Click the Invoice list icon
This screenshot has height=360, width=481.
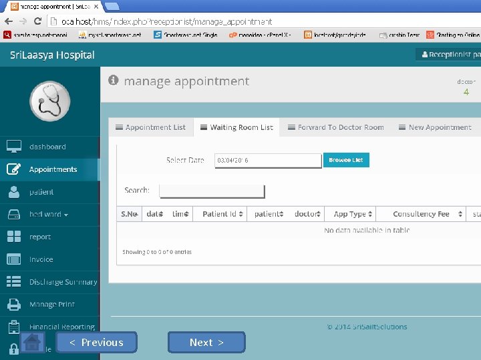click(14, 259)
